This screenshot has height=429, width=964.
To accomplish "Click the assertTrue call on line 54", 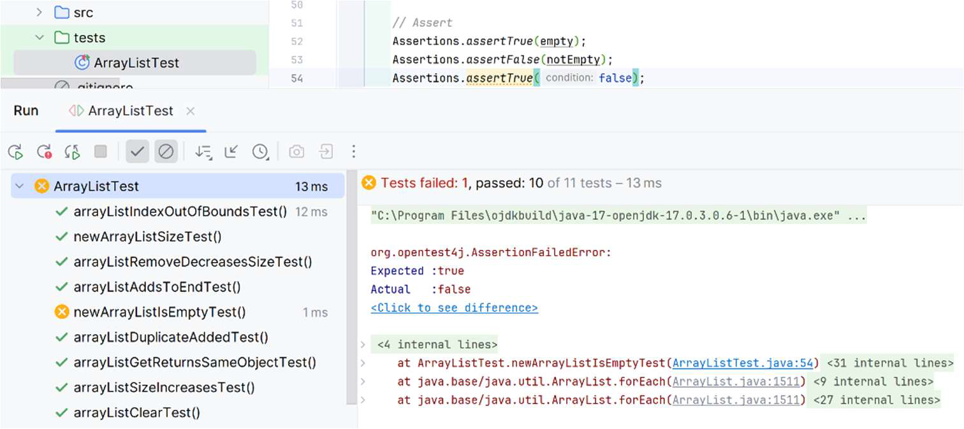I will tap(499, 78).
